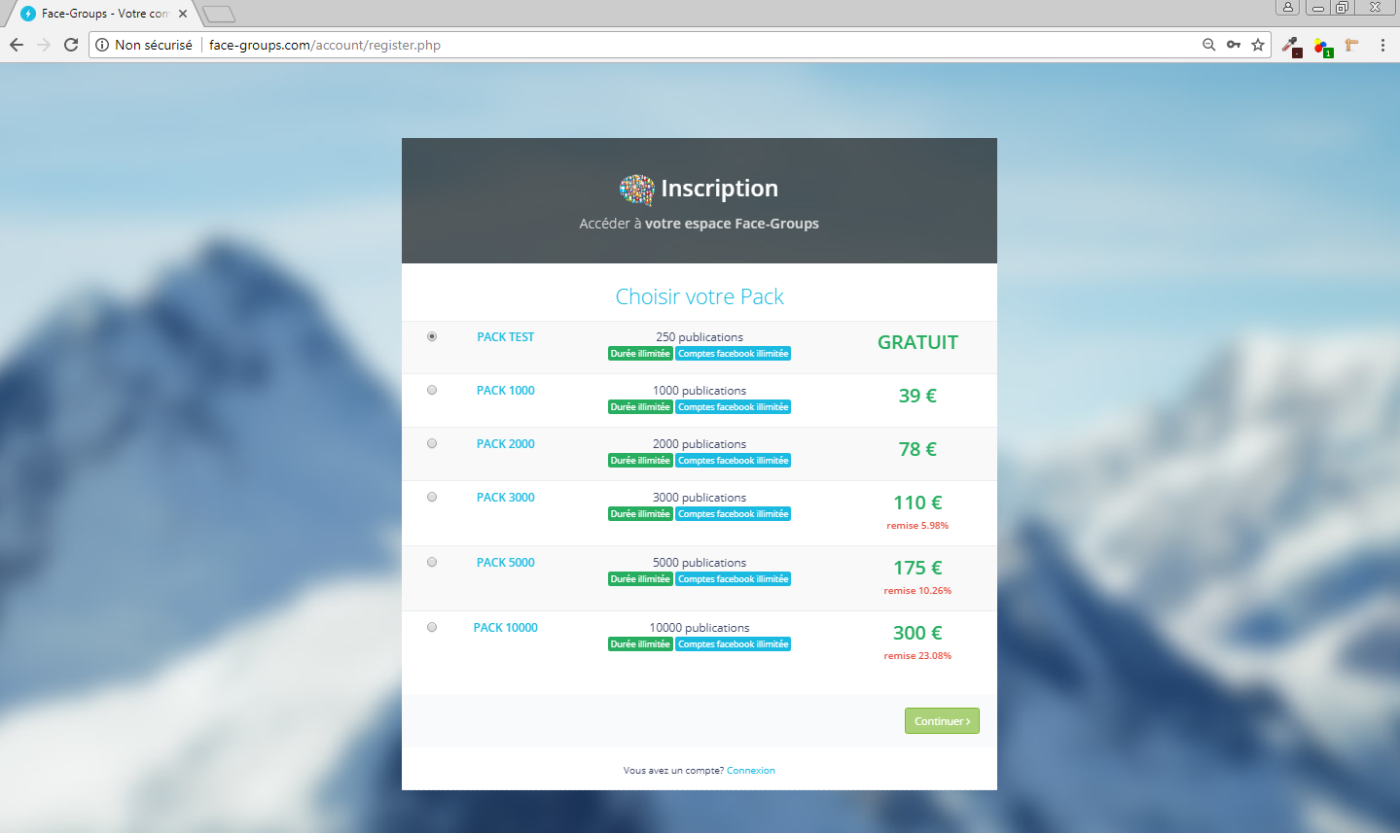Open the wooden ruler extension
Image resolution: width=1400 pixels, height=833 pixels.
tap(1351, 45)
